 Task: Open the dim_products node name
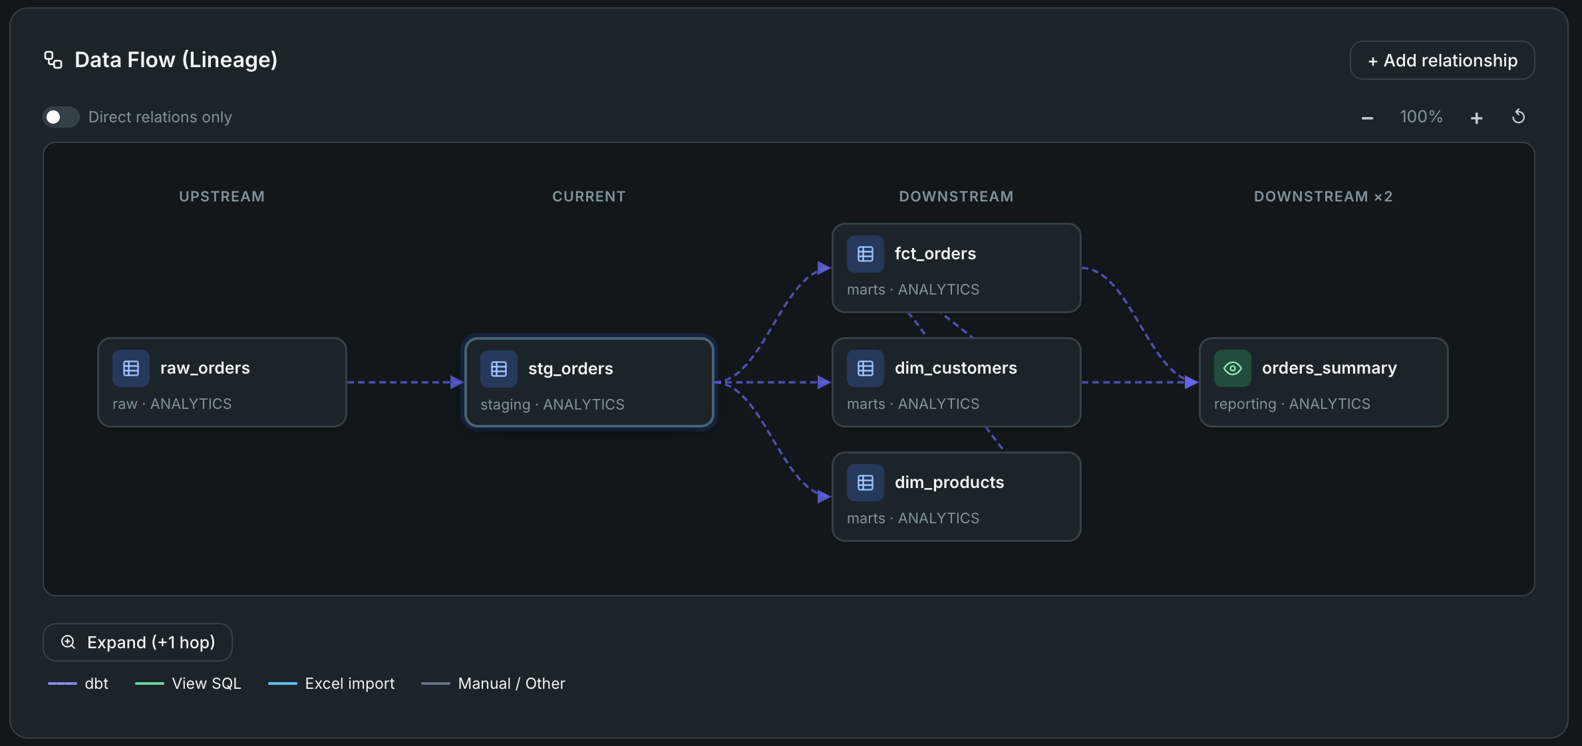coord(949,482)
